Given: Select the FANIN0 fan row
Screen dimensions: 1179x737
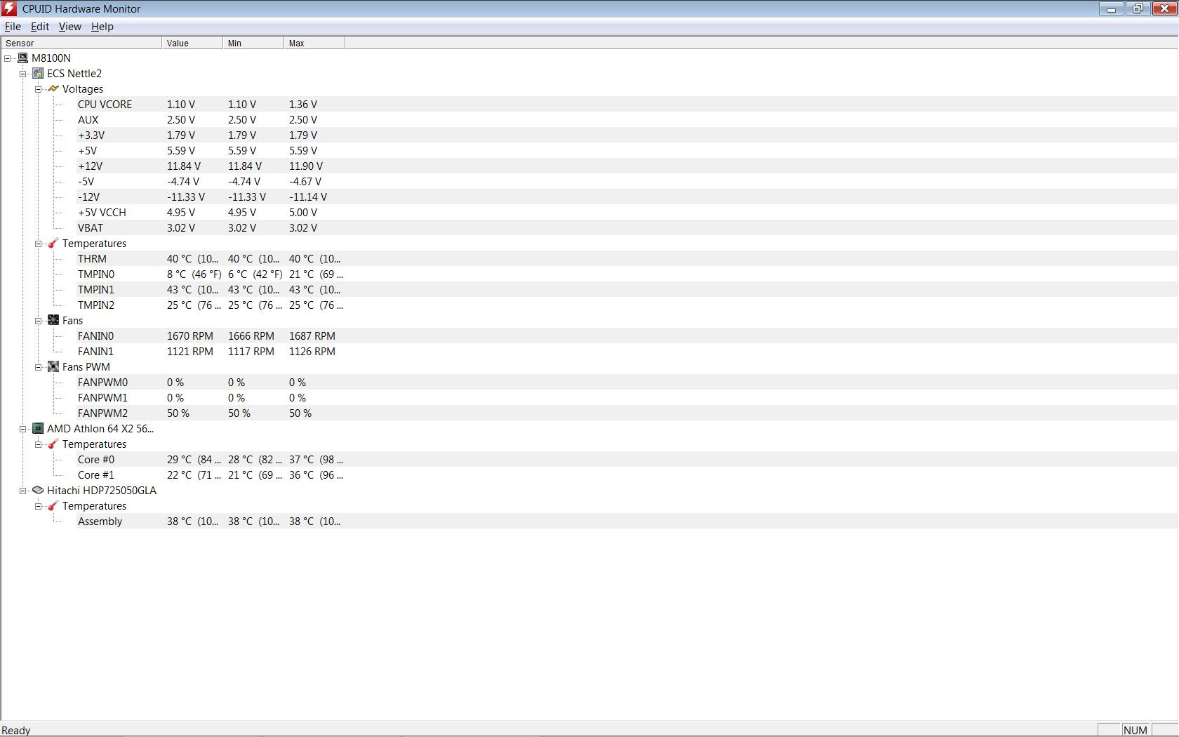Looking at the screenshot, I should click(x=627, y=336).
